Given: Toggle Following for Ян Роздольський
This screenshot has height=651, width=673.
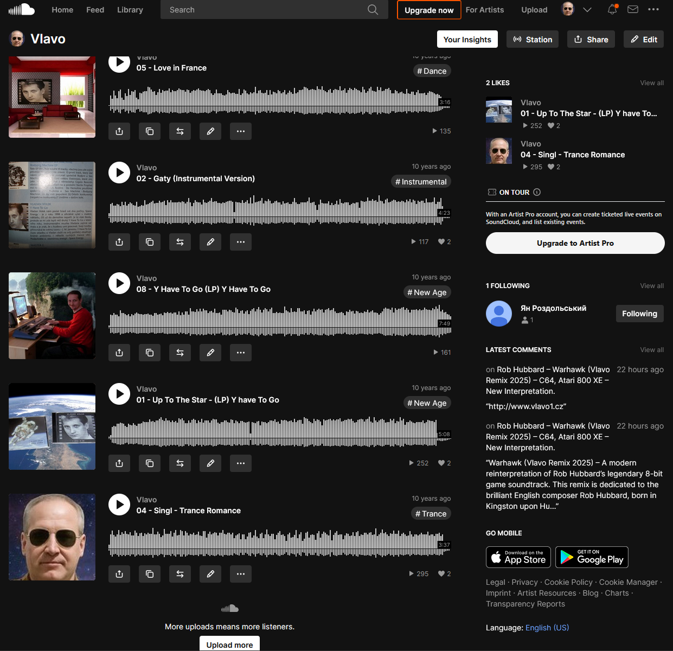Looking at the screenshot, I should (639, 314).
